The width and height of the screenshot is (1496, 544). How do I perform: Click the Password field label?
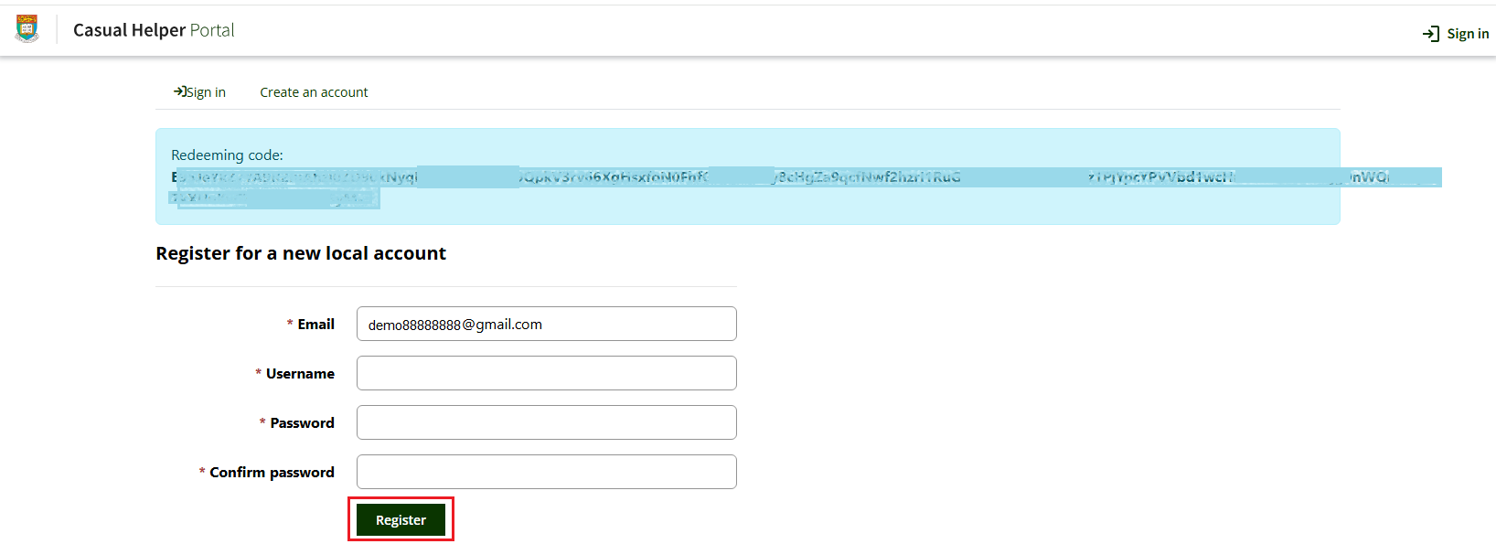coord(302,423)
